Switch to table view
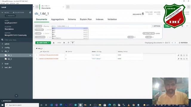 73,43
